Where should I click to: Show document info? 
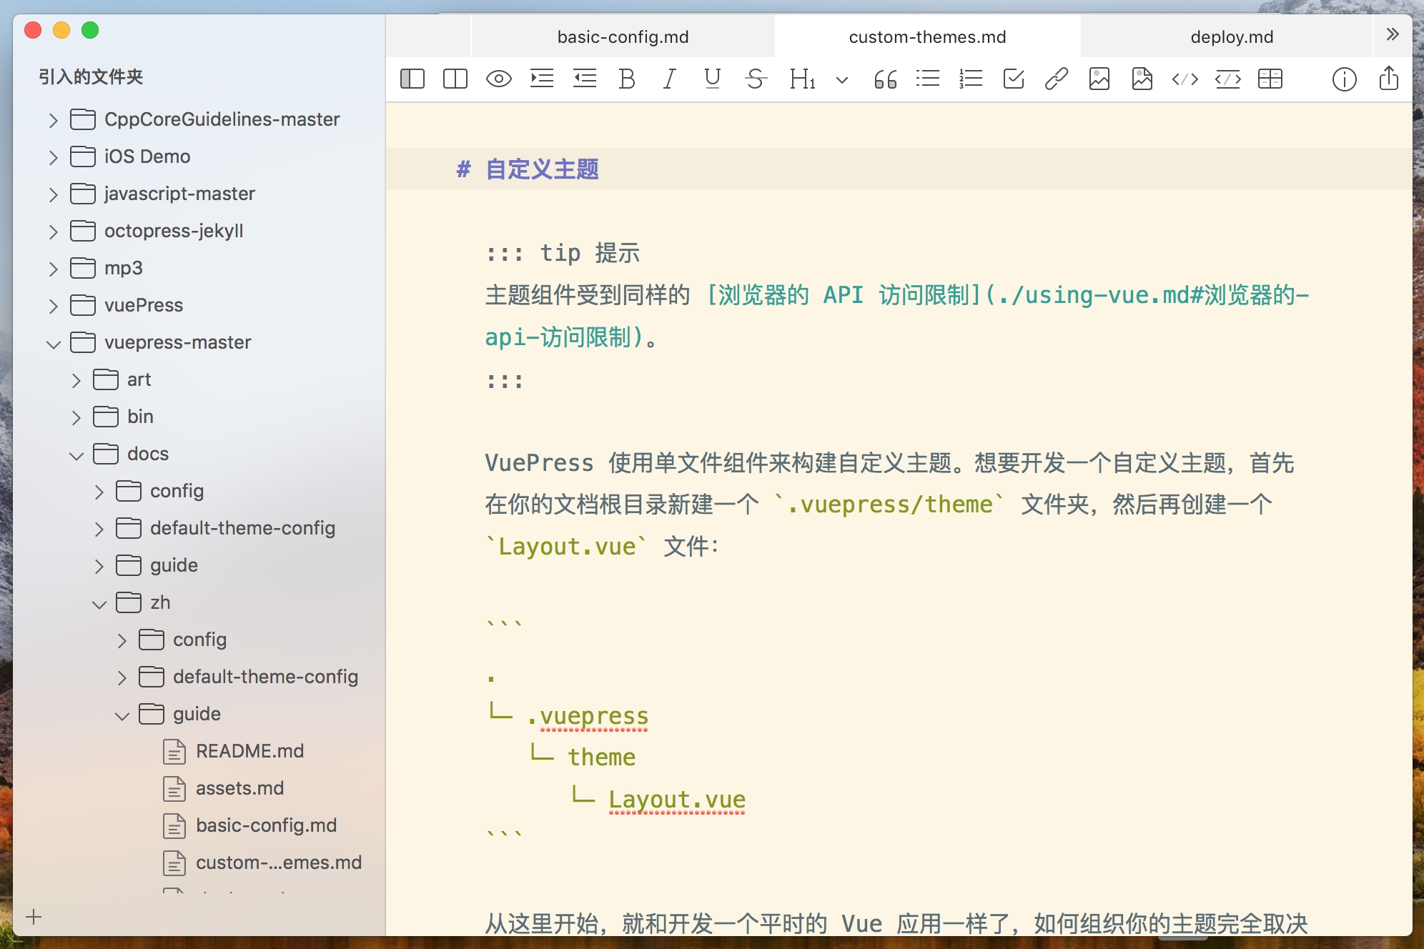pos(1345,79)
